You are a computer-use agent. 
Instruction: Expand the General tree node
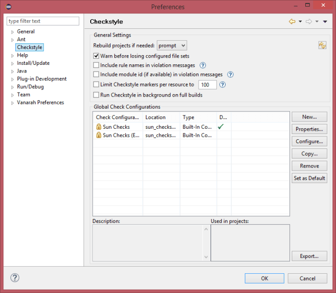12,32
